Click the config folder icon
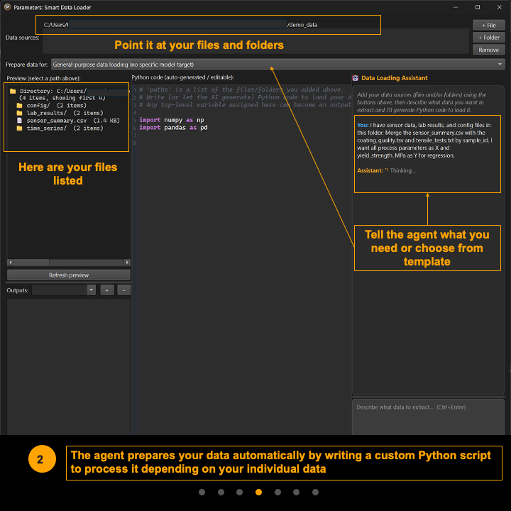Viewport: 511px width, 511px height. click(x=20, y=105)
